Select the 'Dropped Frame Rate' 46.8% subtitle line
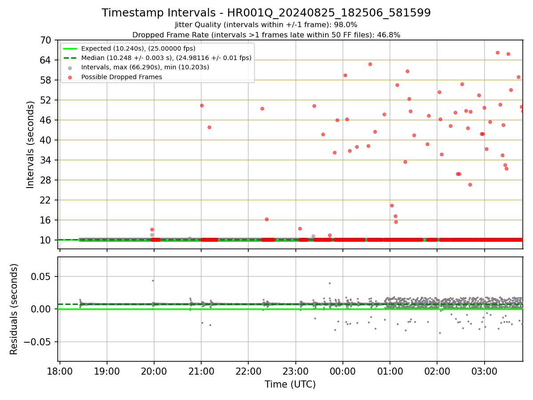Image resolution: width=533 pixels, height=400 pixels. 266,35
